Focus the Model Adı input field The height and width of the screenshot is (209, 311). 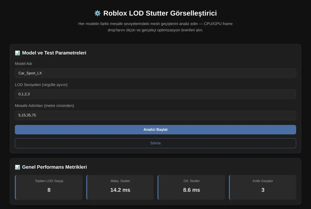155,73
